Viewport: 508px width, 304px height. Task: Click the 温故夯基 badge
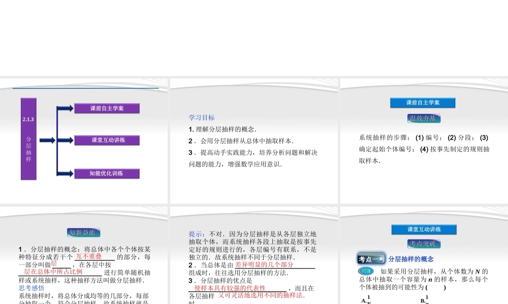tap(424, 119)
